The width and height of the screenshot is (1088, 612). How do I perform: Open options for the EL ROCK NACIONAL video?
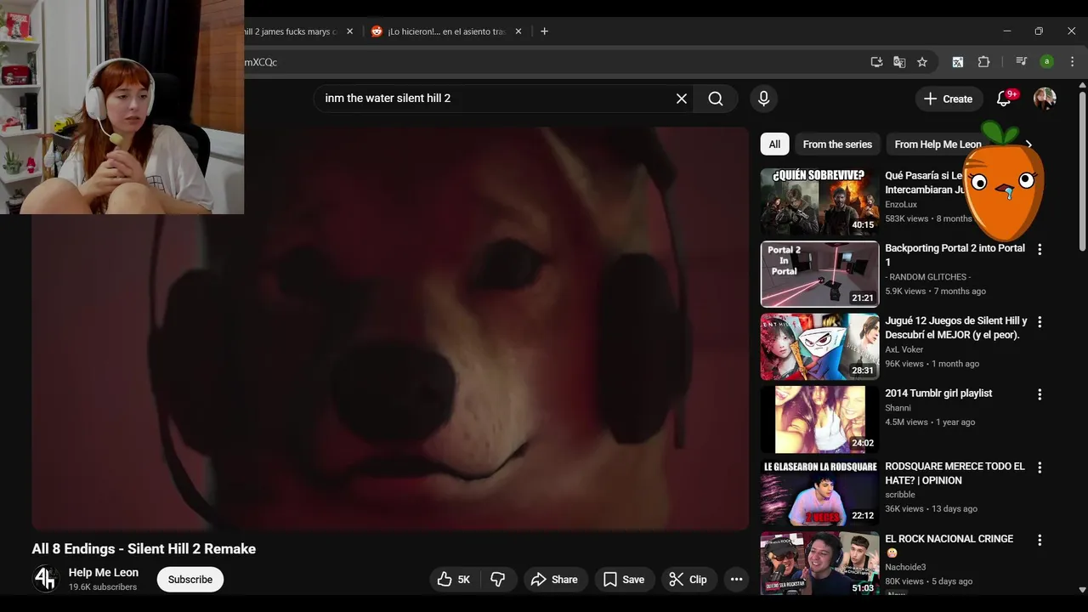click(x=1039, y=540)
